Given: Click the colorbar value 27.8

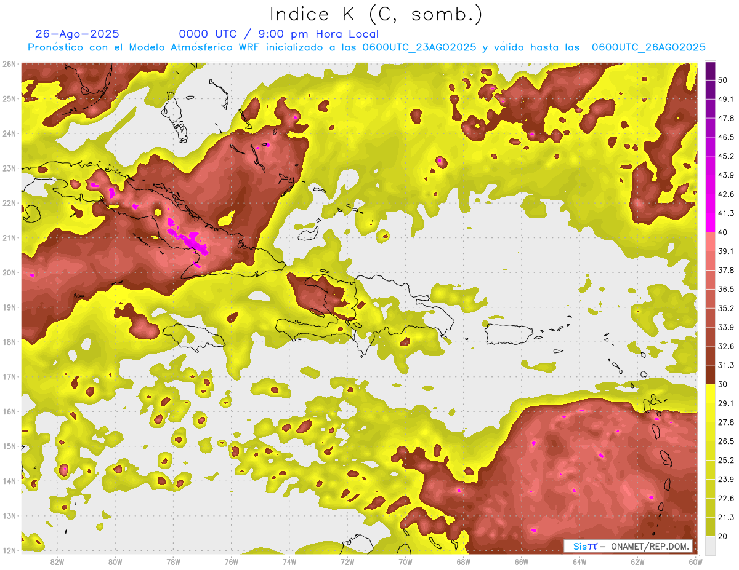Looking at the screenshot, I should point(726,422).
